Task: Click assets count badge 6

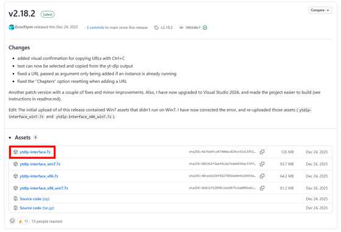Action: (35, 138)
